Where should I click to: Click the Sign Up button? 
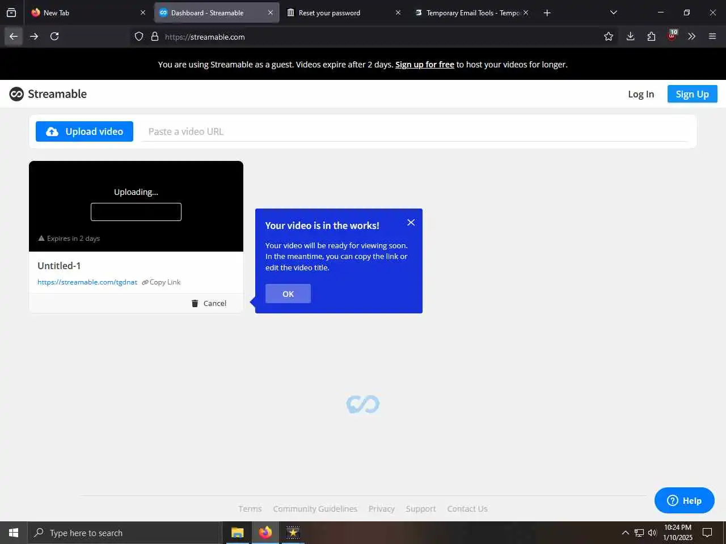tap(692, 94)
